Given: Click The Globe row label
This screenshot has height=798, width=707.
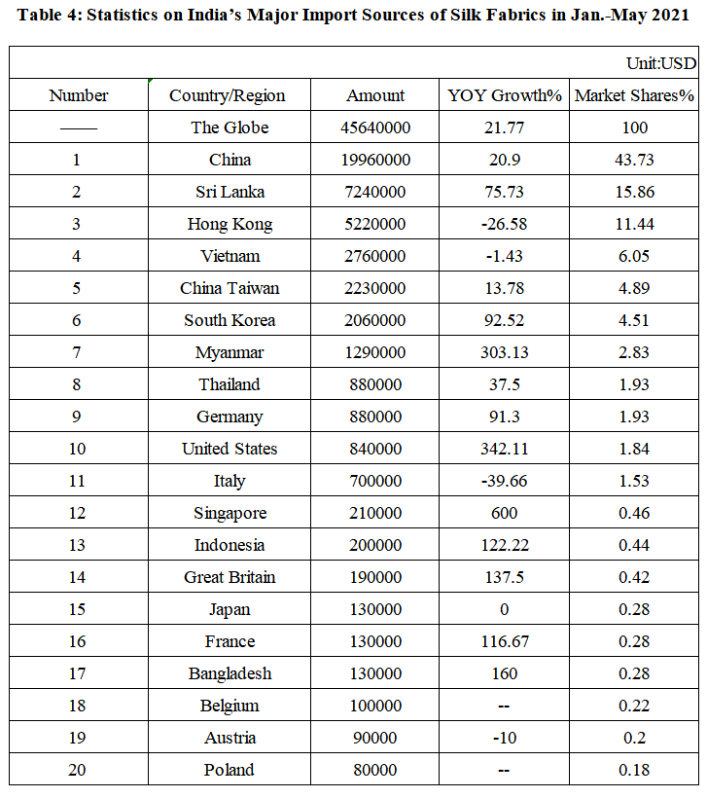Looking at the screenshot, I should click(x=230, y=127).
